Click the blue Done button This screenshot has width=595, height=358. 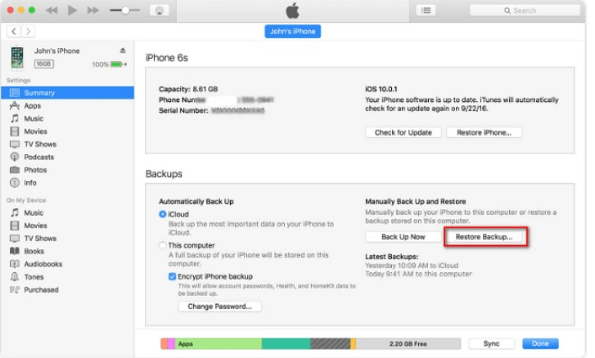(540, 344)
